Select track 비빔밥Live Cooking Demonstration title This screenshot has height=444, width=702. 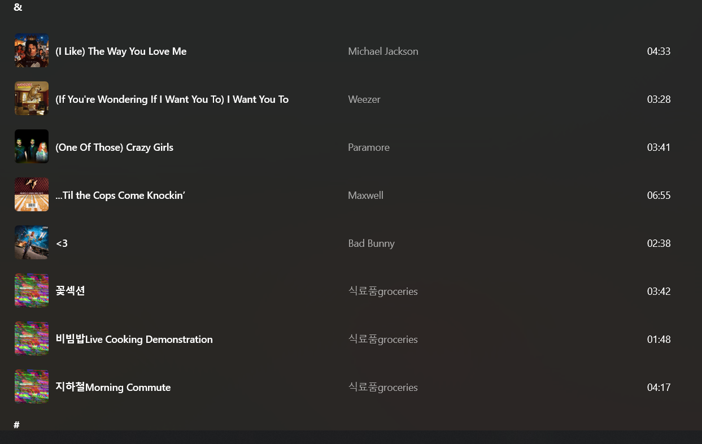[134, 339]
